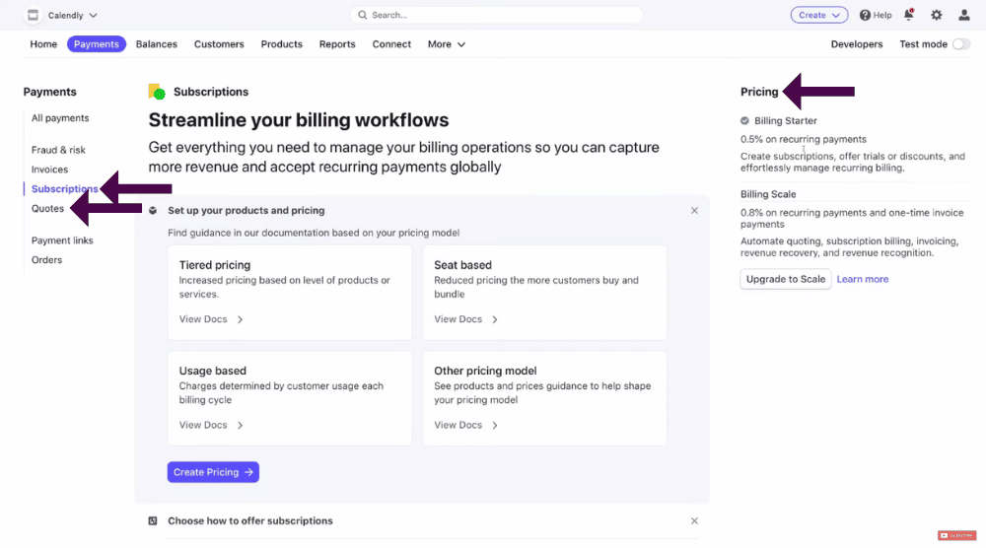This screenshot has width=986, height=548.
Task: Click the Search input field
Action: 497,15
